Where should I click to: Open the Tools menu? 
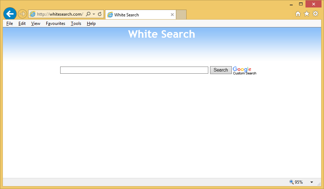pyautogui.click(x=76, y=23)
